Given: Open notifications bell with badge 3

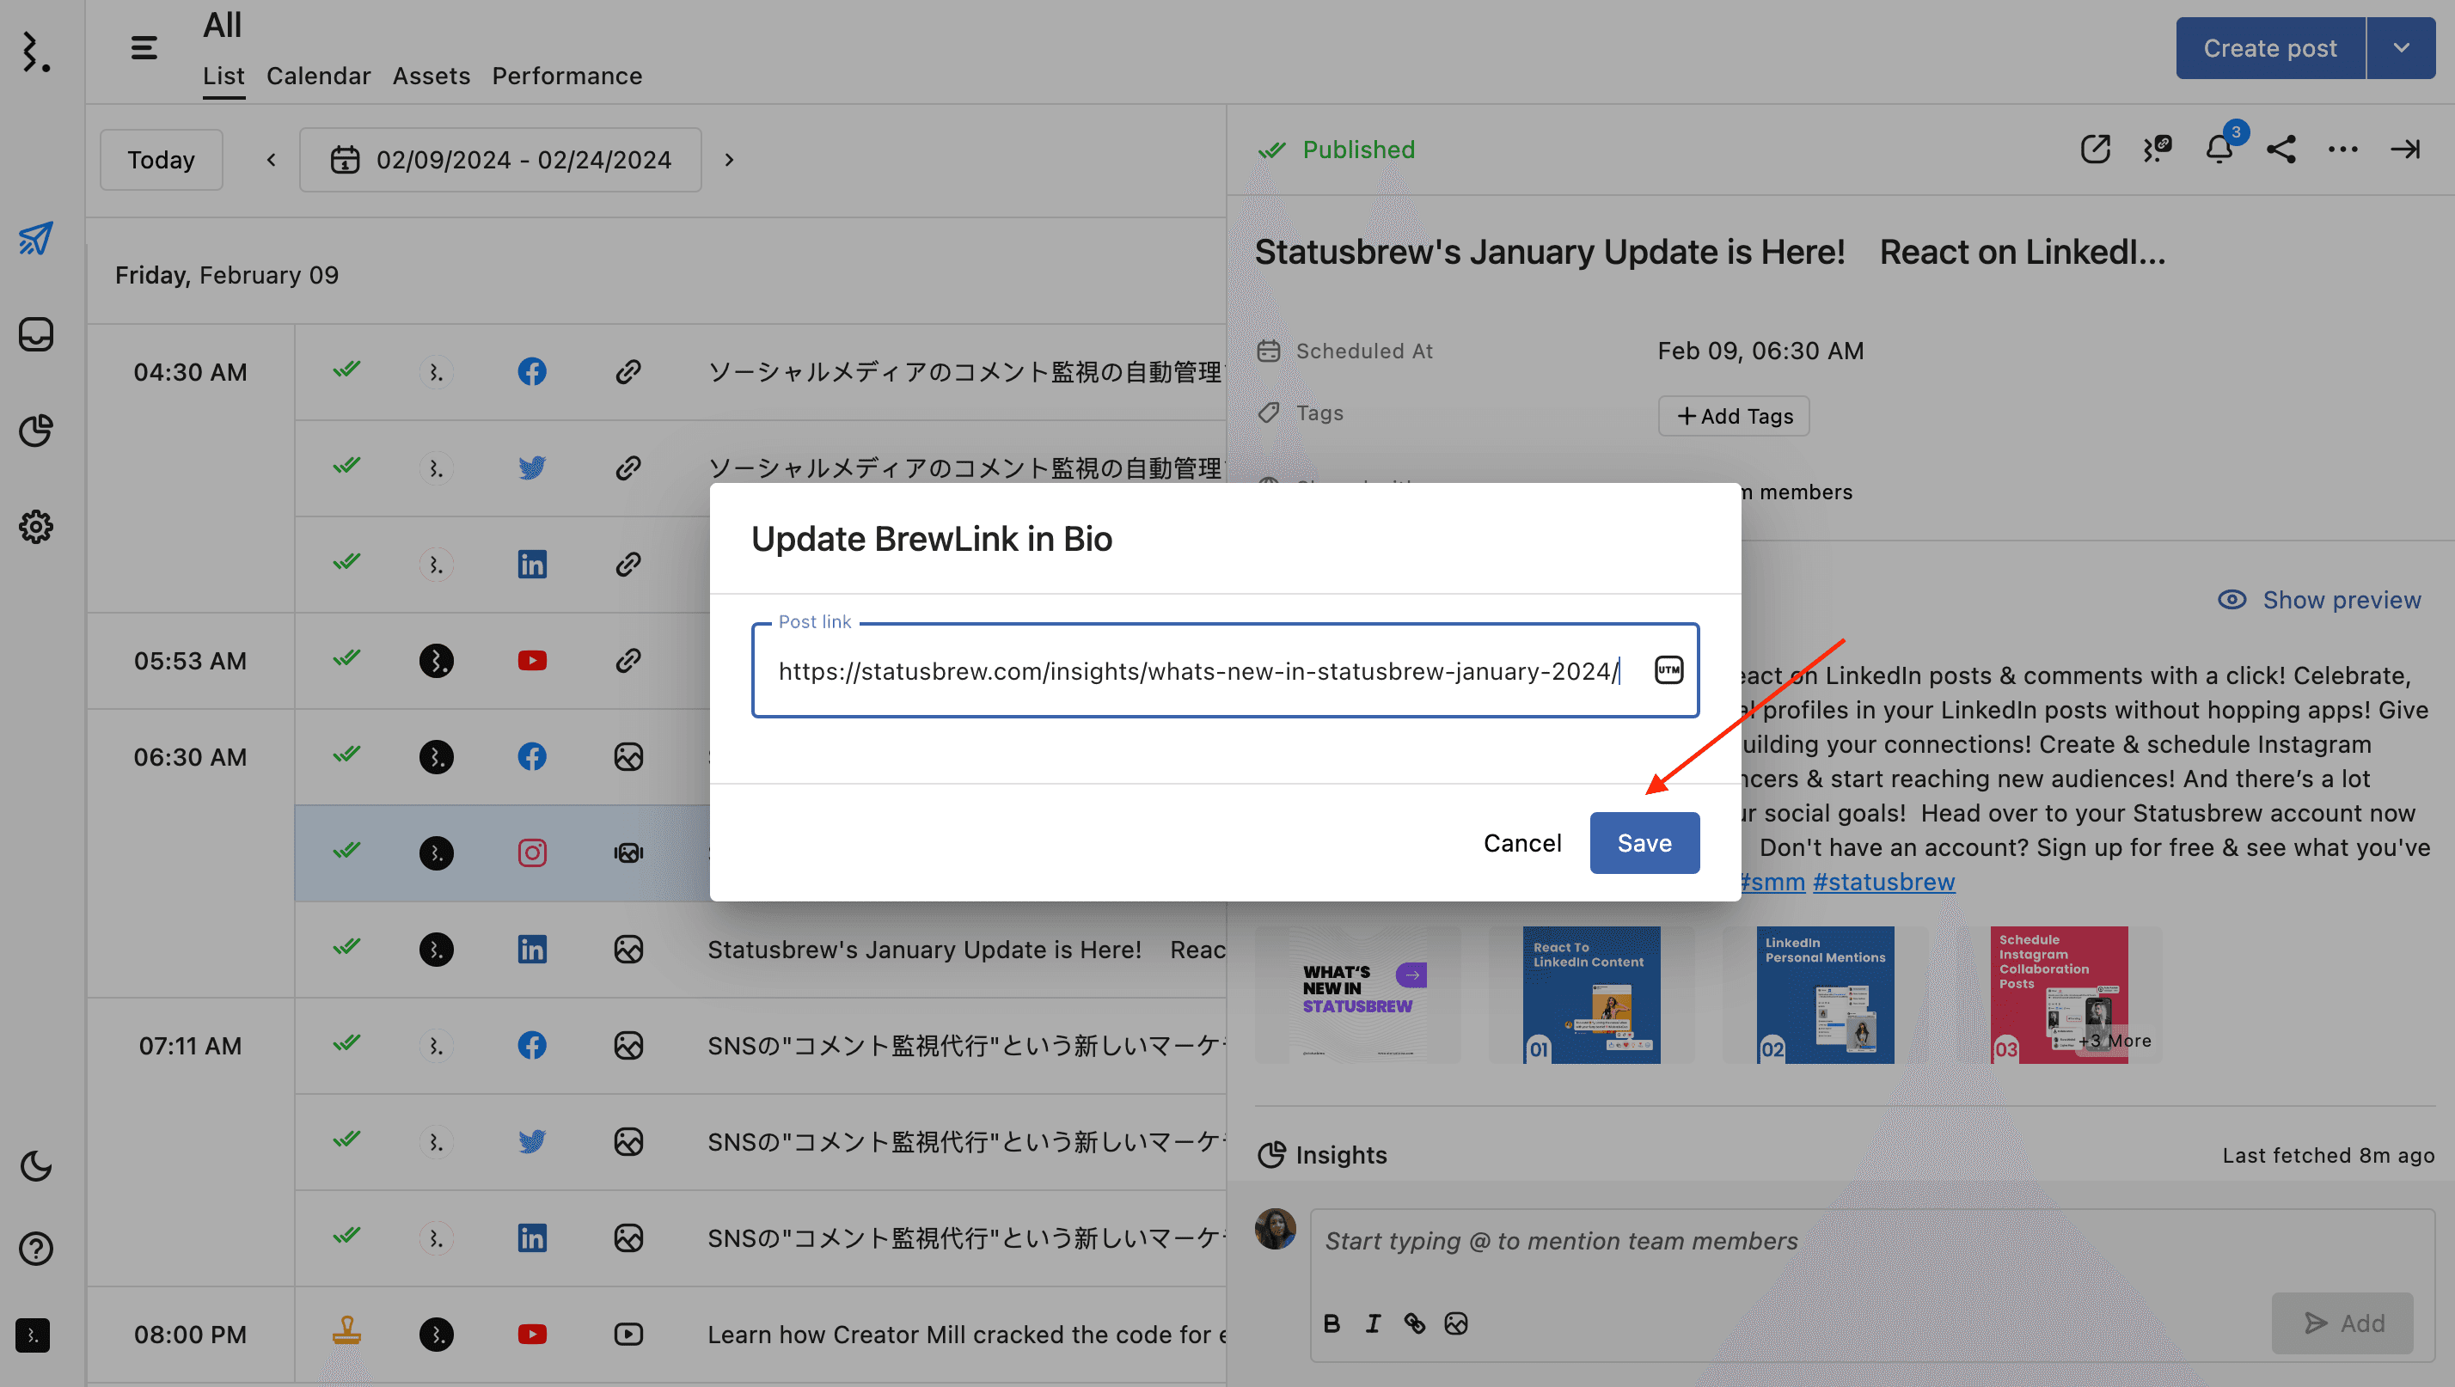Looking at the screenshot, I should 2219,150.
